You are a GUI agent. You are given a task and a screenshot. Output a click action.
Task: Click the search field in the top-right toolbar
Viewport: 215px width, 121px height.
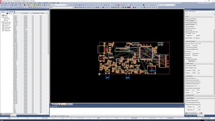[x=166, y=5]
